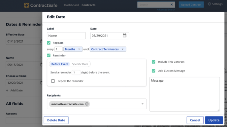Screen dimensions: 227x127
Task: Click the All fields heading
Action: pos(15,104)
